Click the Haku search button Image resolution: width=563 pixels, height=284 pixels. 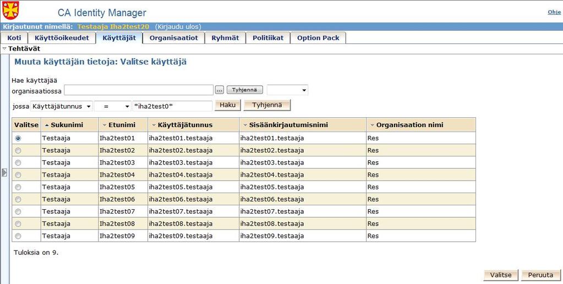(228, 105)
